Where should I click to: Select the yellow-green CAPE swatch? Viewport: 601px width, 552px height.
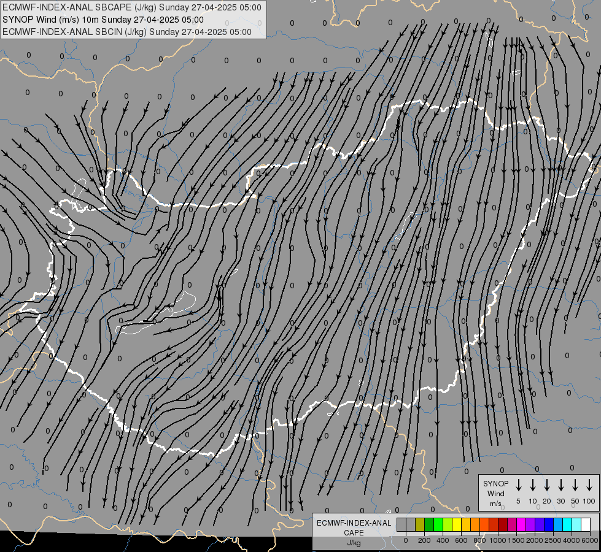pyautogui.click(x=448, y=524)
